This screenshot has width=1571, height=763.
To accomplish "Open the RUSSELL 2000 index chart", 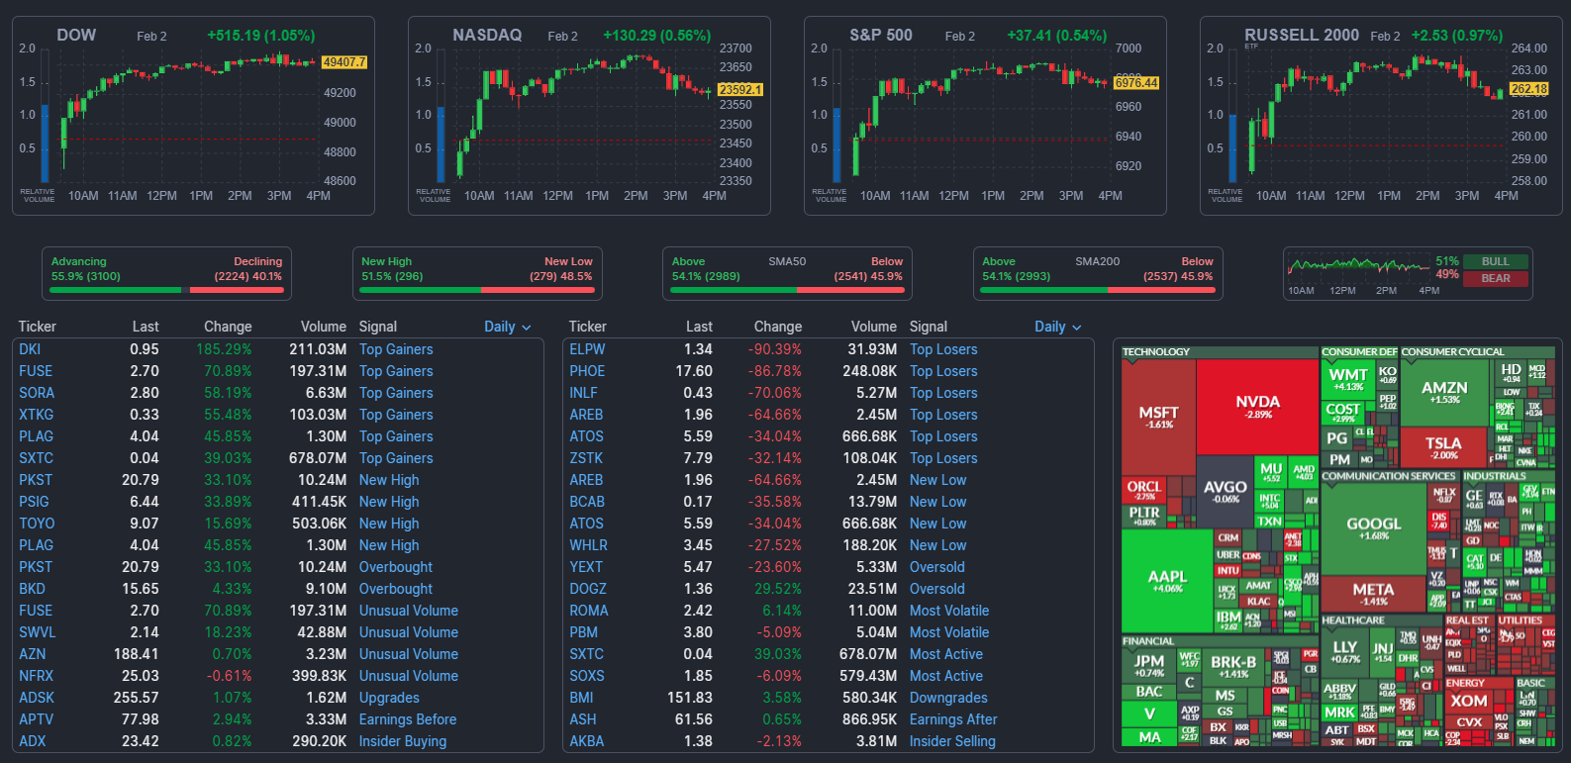I will pyautogui.click(x=1381, y=116).
